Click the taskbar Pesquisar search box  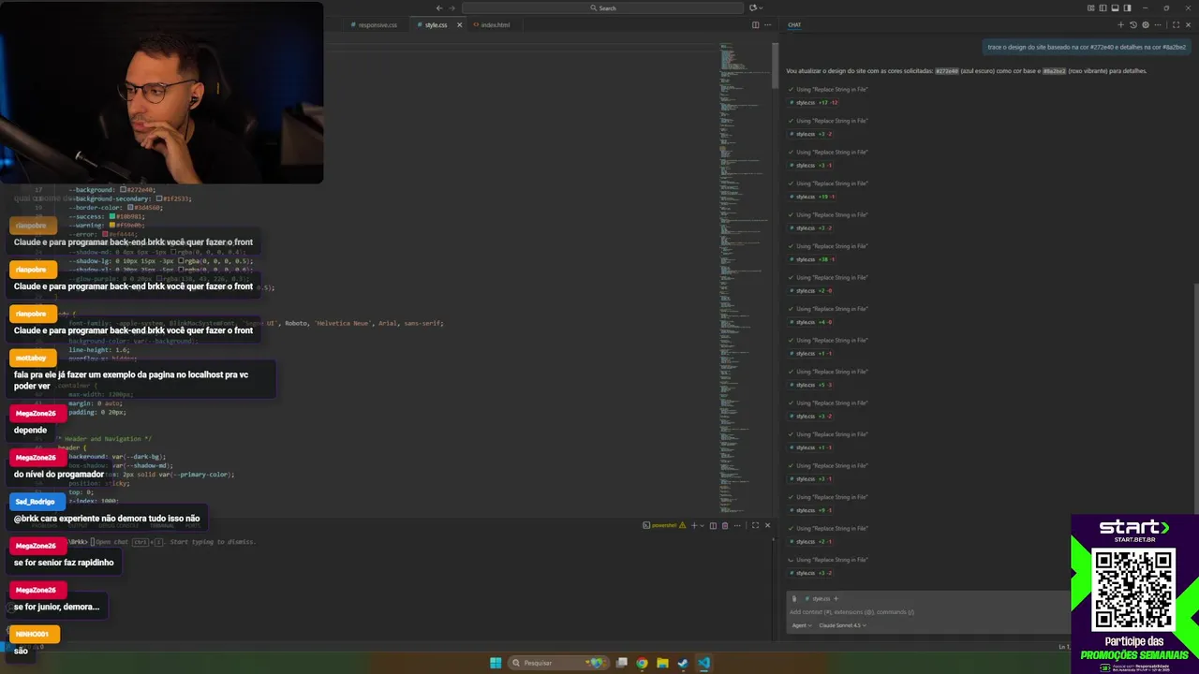557,663
